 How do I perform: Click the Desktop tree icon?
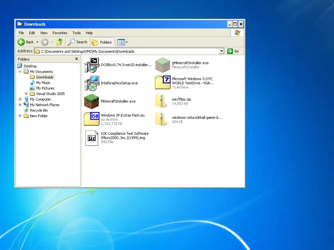coord(20,66)
